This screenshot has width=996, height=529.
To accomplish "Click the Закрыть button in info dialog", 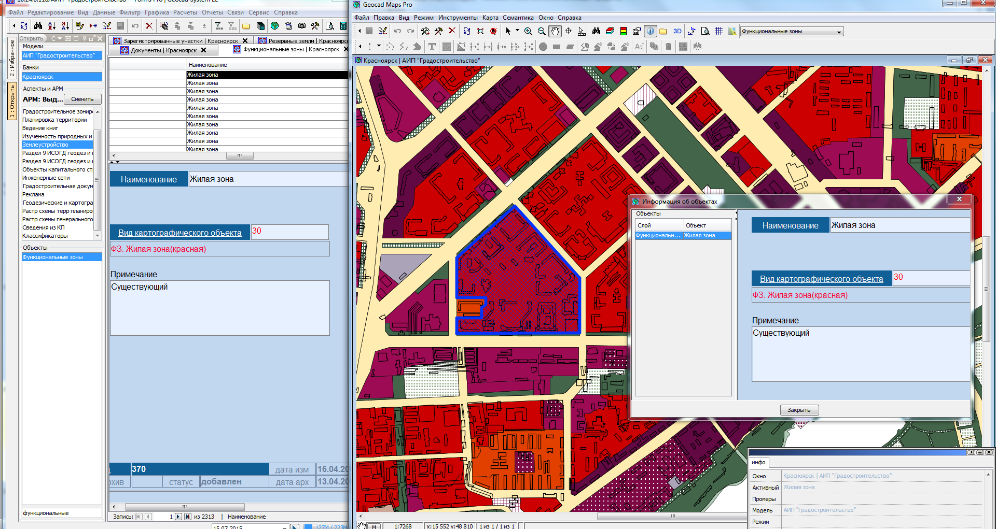I will click(799, 410).
